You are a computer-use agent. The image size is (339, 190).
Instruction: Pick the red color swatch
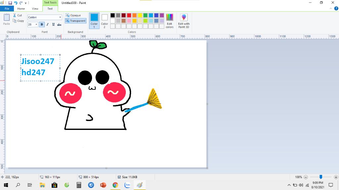129,15
